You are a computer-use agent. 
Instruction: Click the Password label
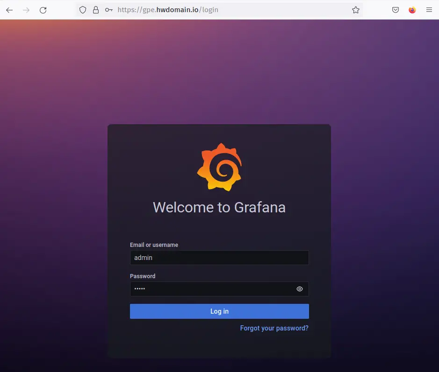(x=143, y=276)
